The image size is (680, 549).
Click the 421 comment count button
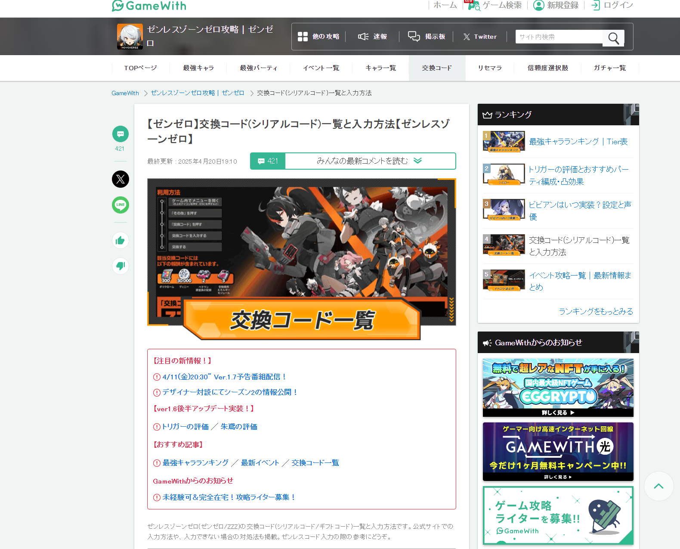pyautogui.click(x=268, y=161)
